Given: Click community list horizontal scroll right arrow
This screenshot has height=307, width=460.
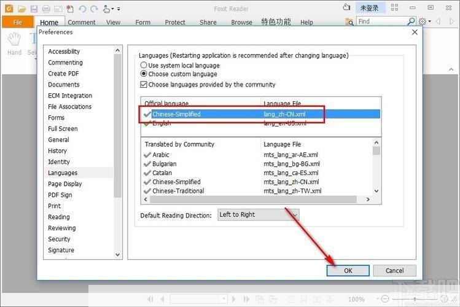Looking at the screenshot, I should coord(368,200).
